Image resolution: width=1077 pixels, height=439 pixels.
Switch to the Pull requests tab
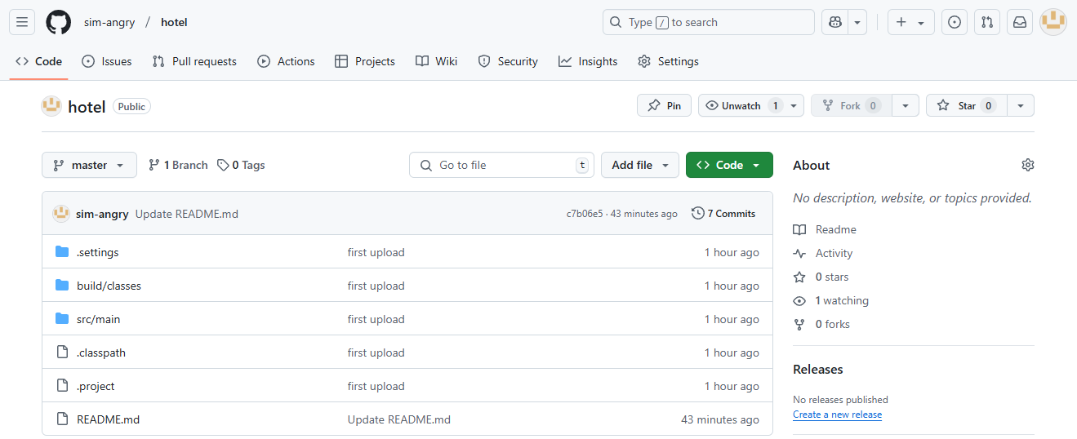tap(194, 61)
